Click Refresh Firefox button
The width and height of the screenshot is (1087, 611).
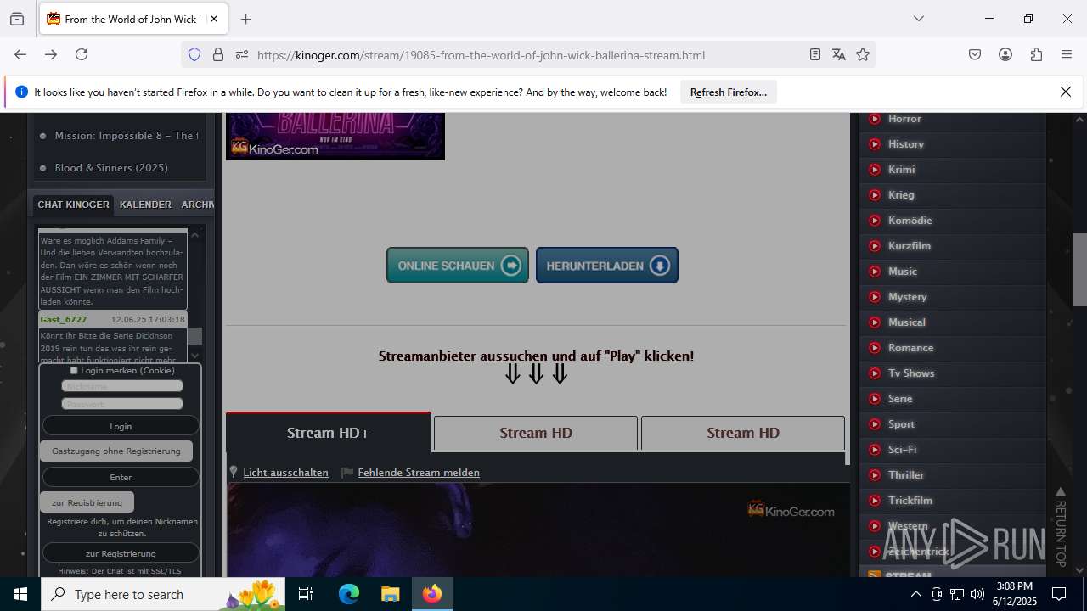(729, 92)
